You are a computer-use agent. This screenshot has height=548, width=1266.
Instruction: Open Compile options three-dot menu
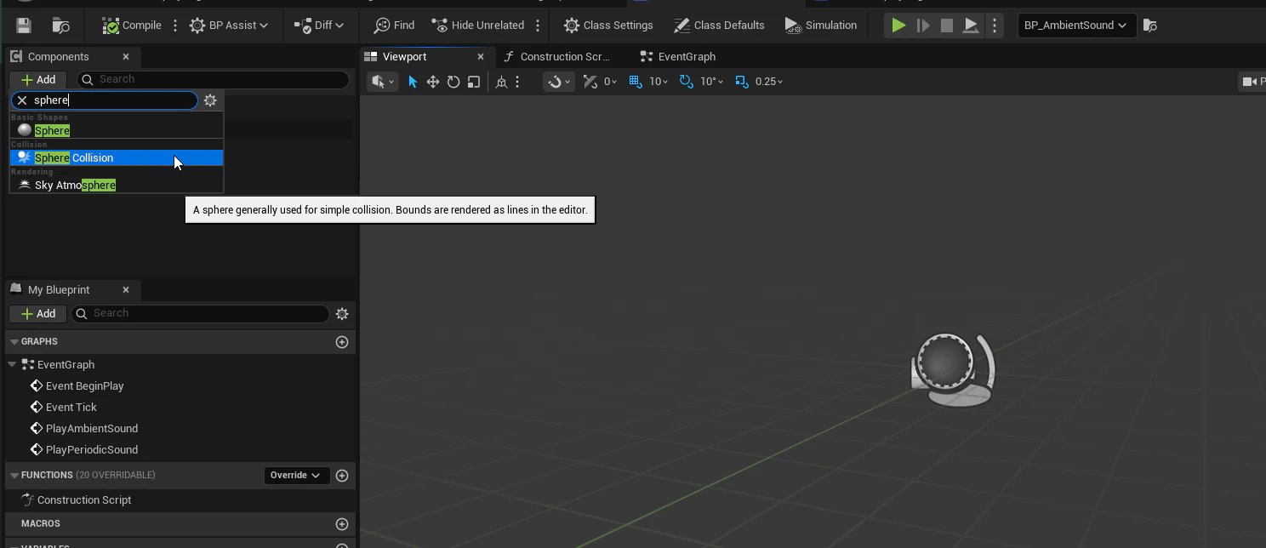[175, 26]
